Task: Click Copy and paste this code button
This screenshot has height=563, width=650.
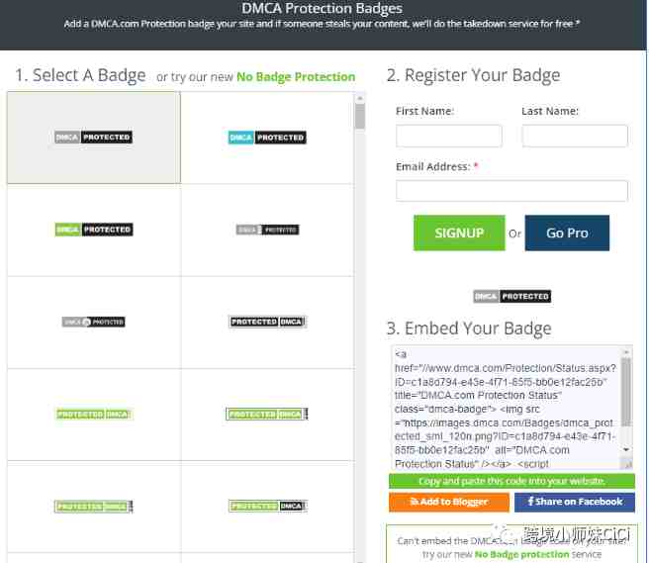Action: pos(511,481)
